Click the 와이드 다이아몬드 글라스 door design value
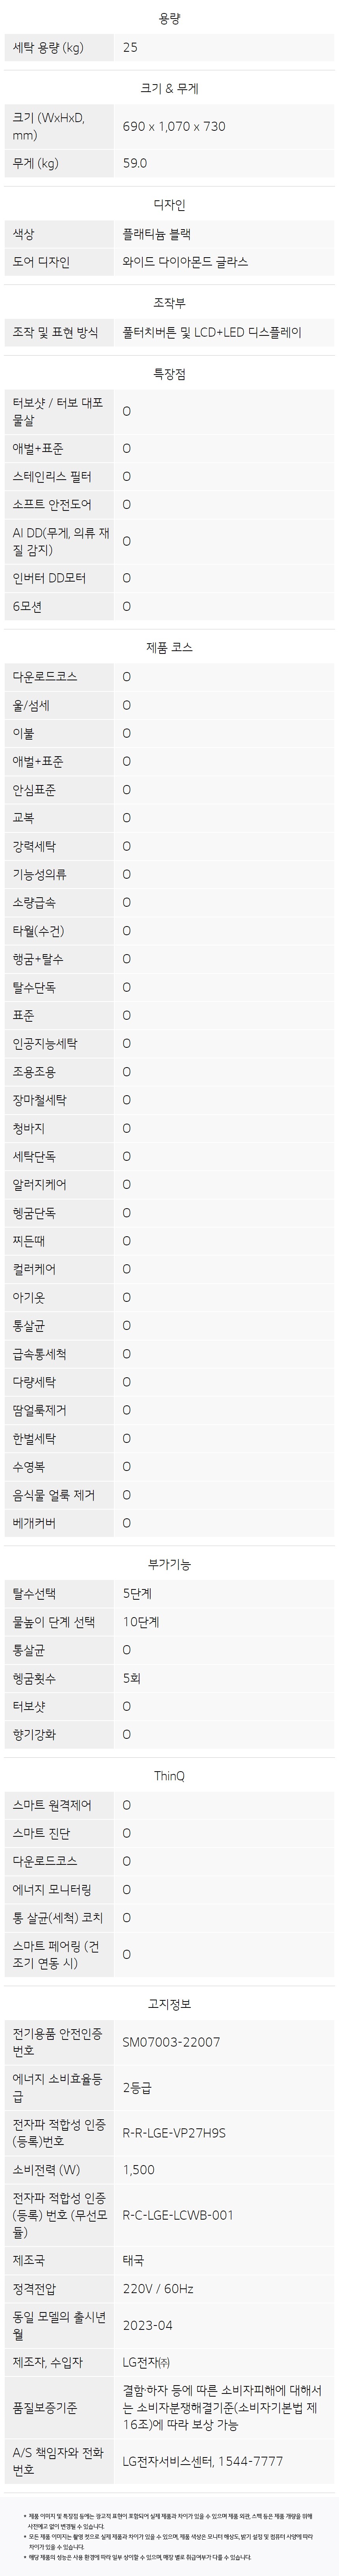 pos(184,262)
